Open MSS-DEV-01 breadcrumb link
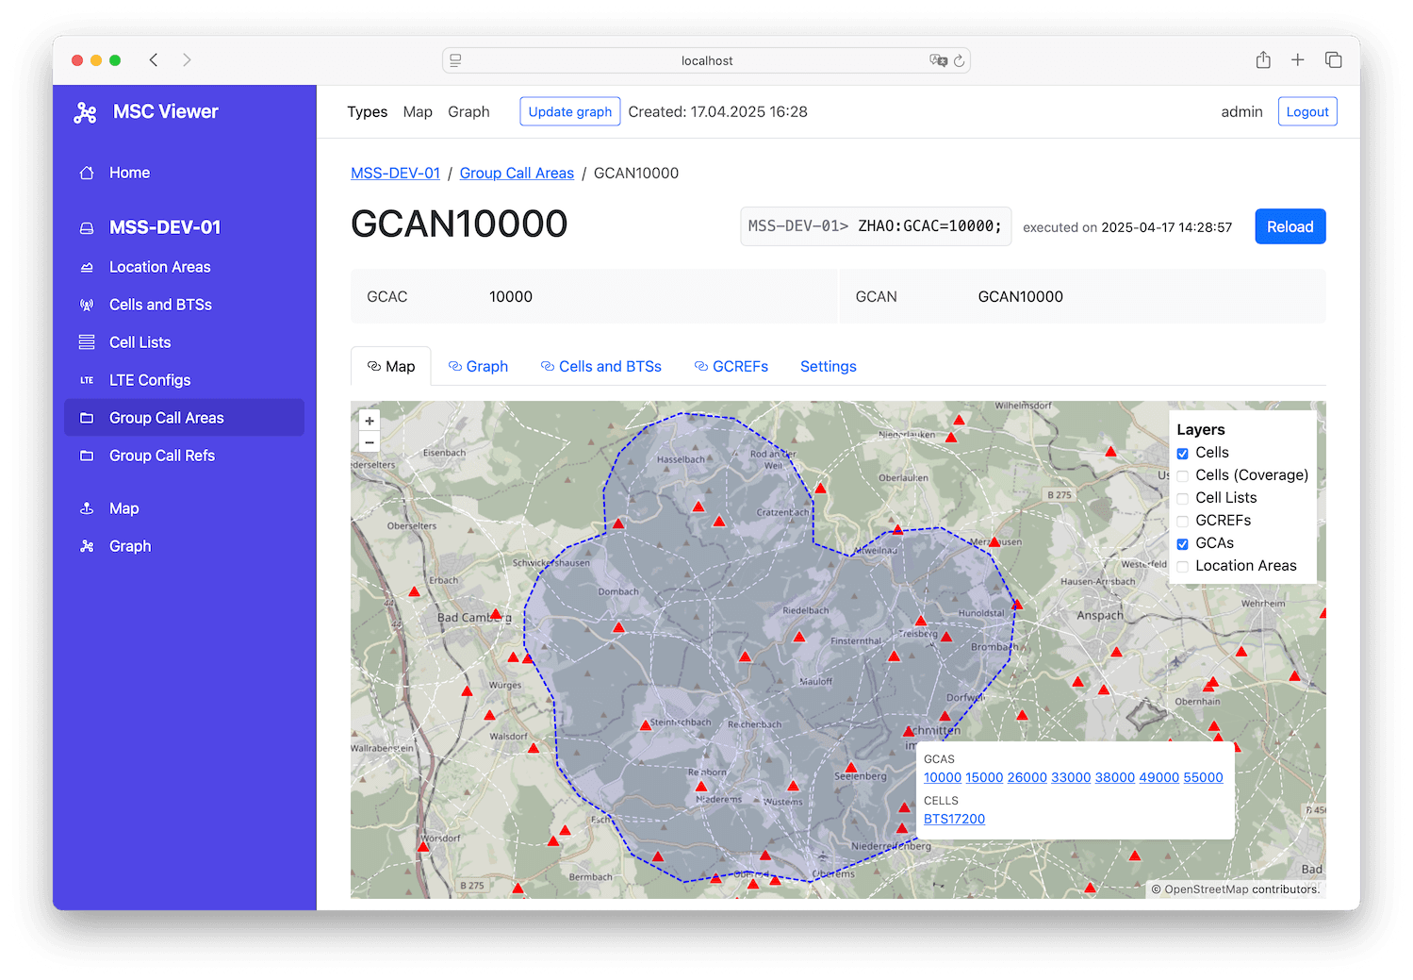 click(x=396, y=173)
